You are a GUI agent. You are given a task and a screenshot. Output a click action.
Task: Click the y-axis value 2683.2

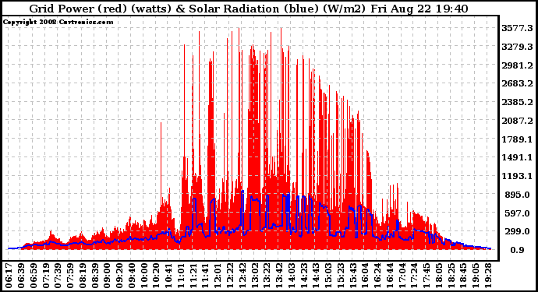coord(518,83)
